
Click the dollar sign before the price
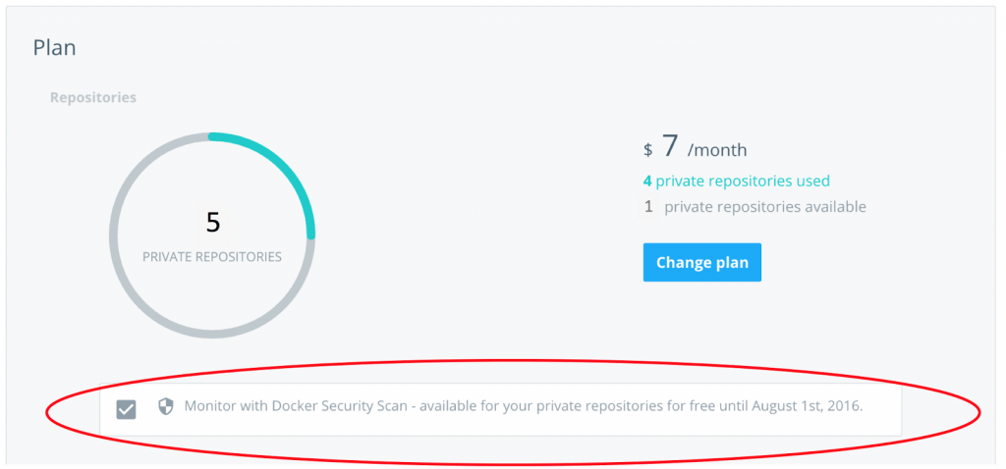pos(648,150)
